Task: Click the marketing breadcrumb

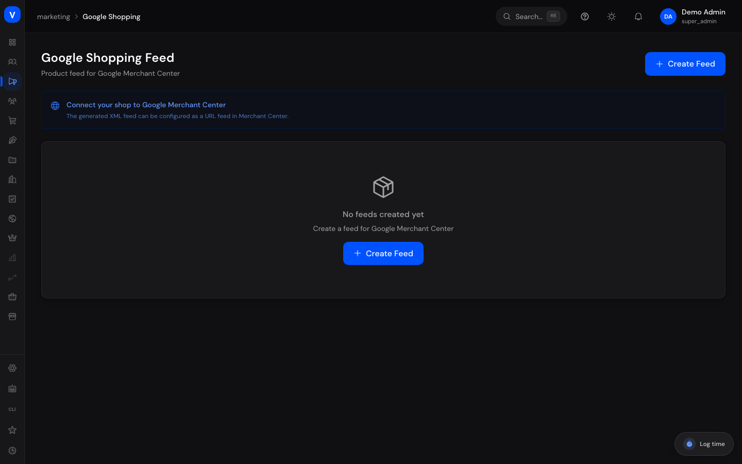Action: pyautogui.click(x=54, y=16)
